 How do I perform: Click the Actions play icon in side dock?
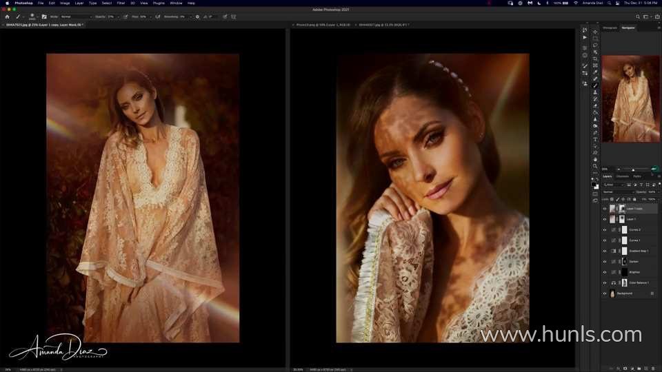pos(585,37)
